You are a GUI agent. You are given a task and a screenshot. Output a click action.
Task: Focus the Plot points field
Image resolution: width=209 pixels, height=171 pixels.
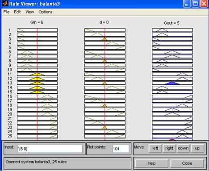coord(121,149)
